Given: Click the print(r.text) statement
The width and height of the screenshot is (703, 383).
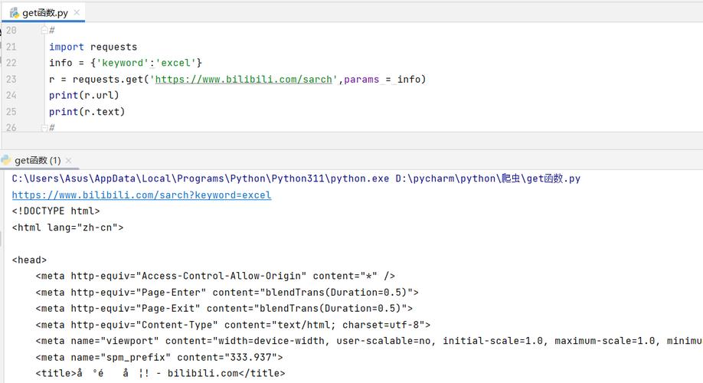Looking at the screenshot, I should tap(87, 111).
